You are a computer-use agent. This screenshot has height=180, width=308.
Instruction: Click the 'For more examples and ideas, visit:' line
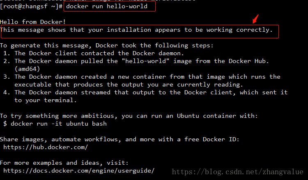(64, 163)
